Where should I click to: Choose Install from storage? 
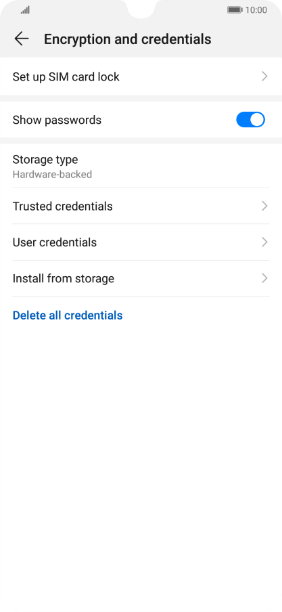141,278
